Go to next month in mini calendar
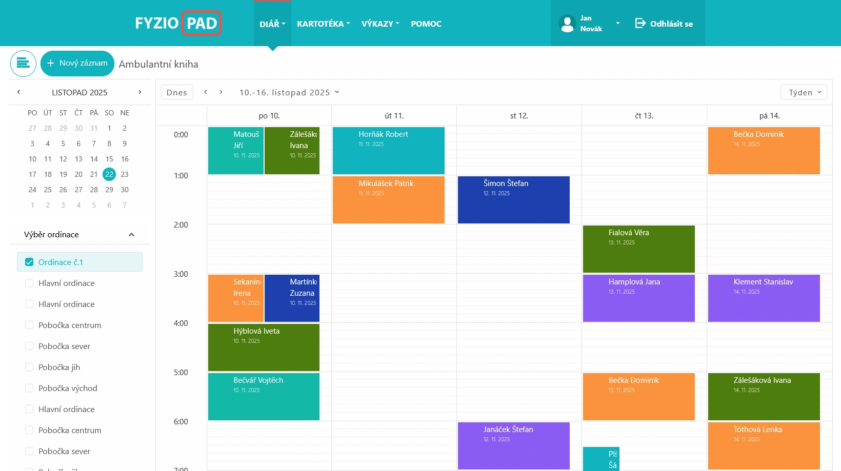The image size is (841, 471). (139, 92)
